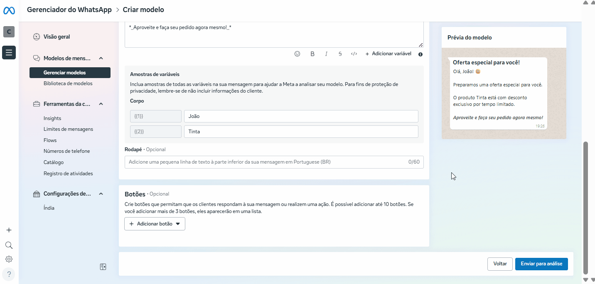595x284 pixels.
Task: Click the info icon beside Adicionar variável
Action: [420, 54]
